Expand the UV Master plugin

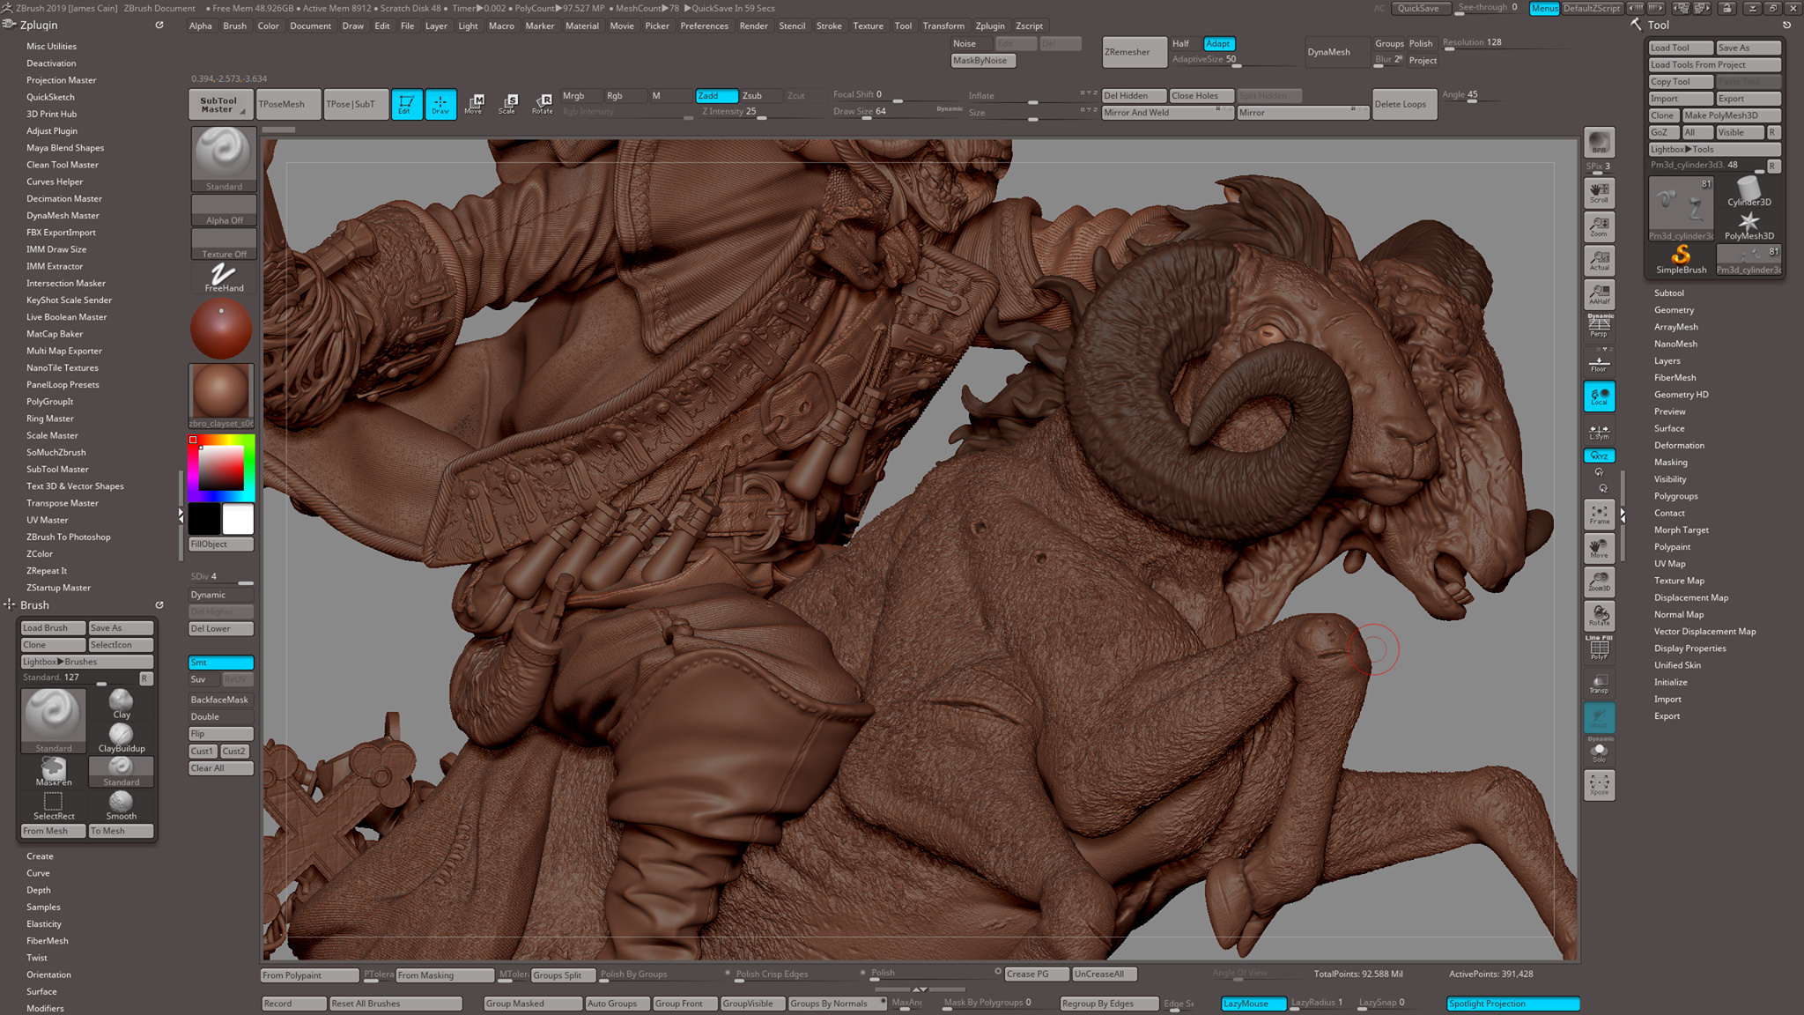(47, 520)
